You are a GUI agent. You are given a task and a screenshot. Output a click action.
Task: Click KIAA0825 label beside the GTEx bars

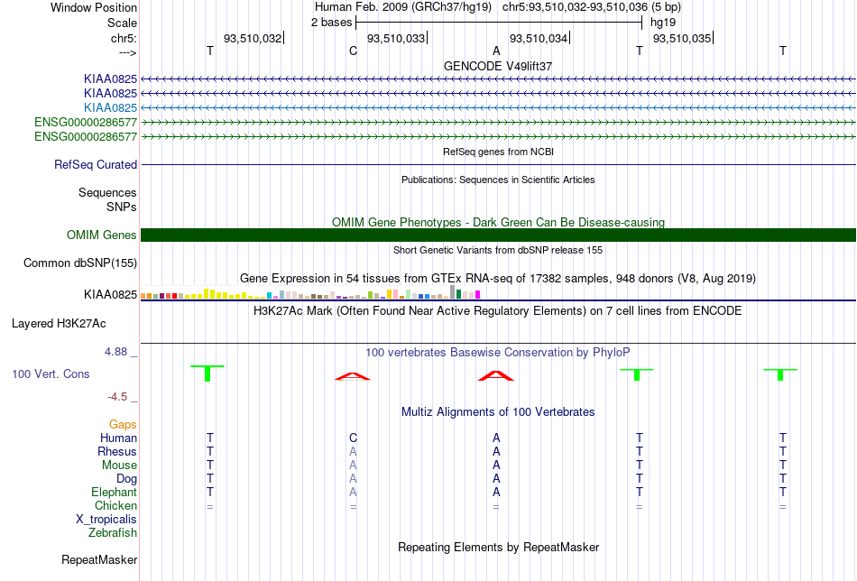point(110,295)
